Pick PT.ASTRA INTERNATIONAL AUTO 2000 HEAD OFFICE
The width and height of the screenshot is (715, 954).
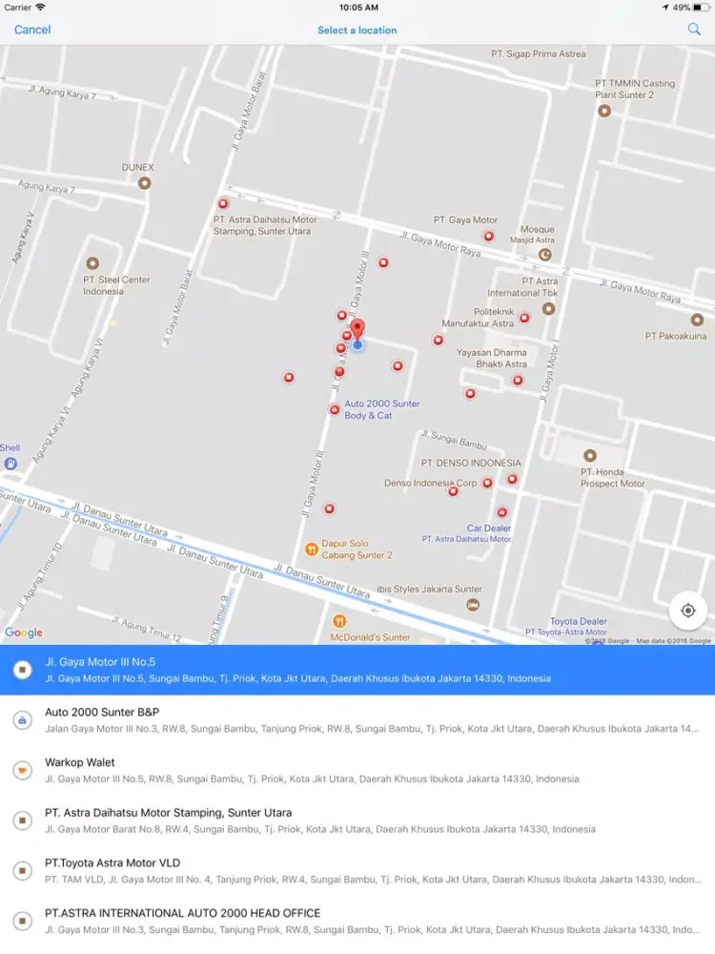pyautogui.click(x=357, y=922)
